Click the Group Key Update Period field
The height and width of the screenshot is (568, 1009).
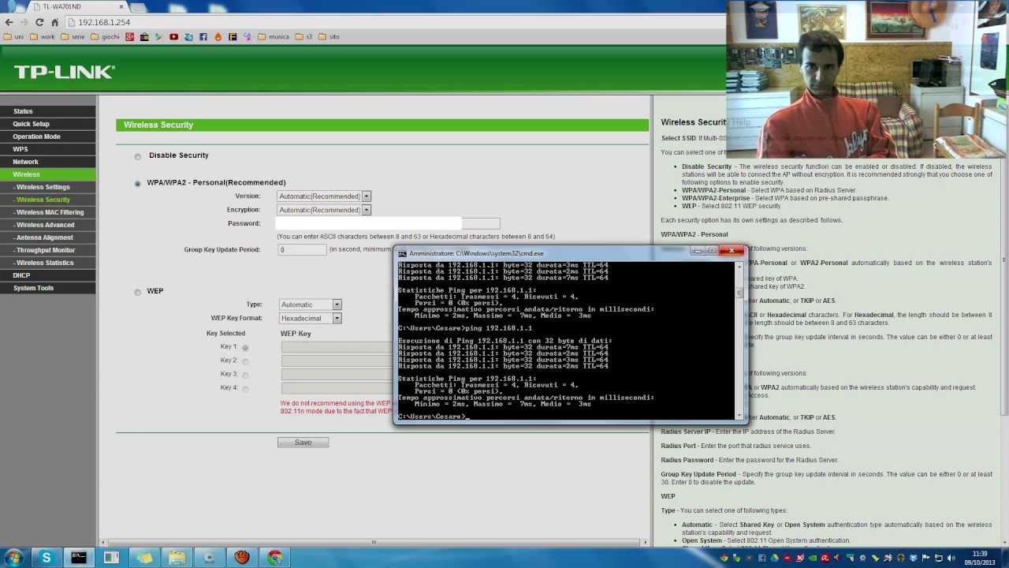pyautogui.click(x=302, y=250)
